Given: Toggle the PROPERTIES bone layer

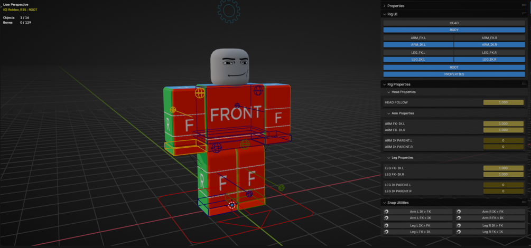Looking at the screenshot, I should coord(454,74).
